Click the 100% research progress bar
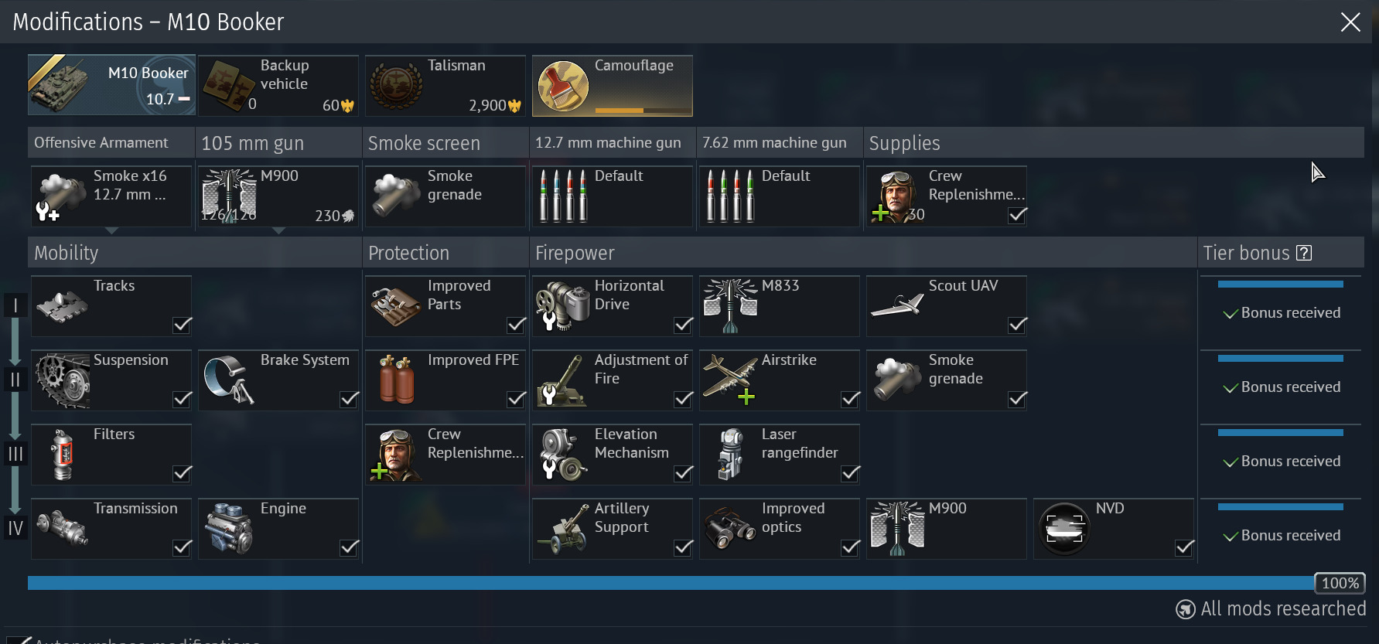 coord(671,583)
